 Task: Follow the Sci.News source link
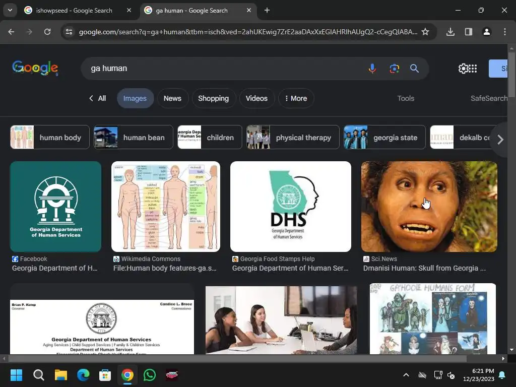(x=380, y=259)
